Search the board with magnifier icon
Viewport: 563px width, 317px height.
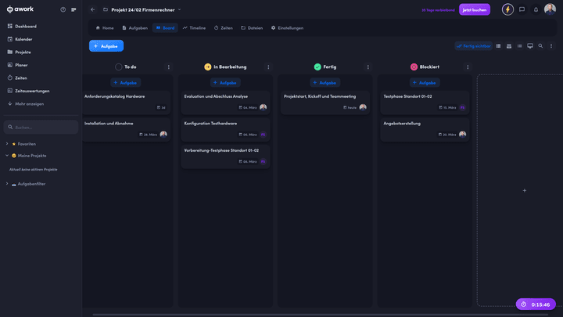[x=540, y=46]
